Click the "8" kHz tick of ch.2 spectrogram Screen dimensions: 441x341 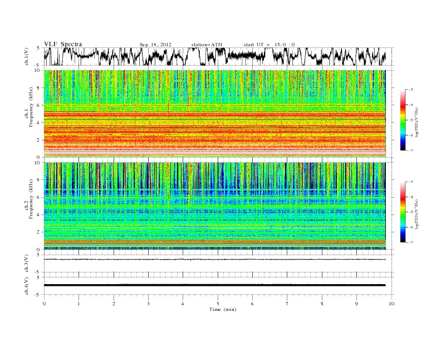click(39, 180)
